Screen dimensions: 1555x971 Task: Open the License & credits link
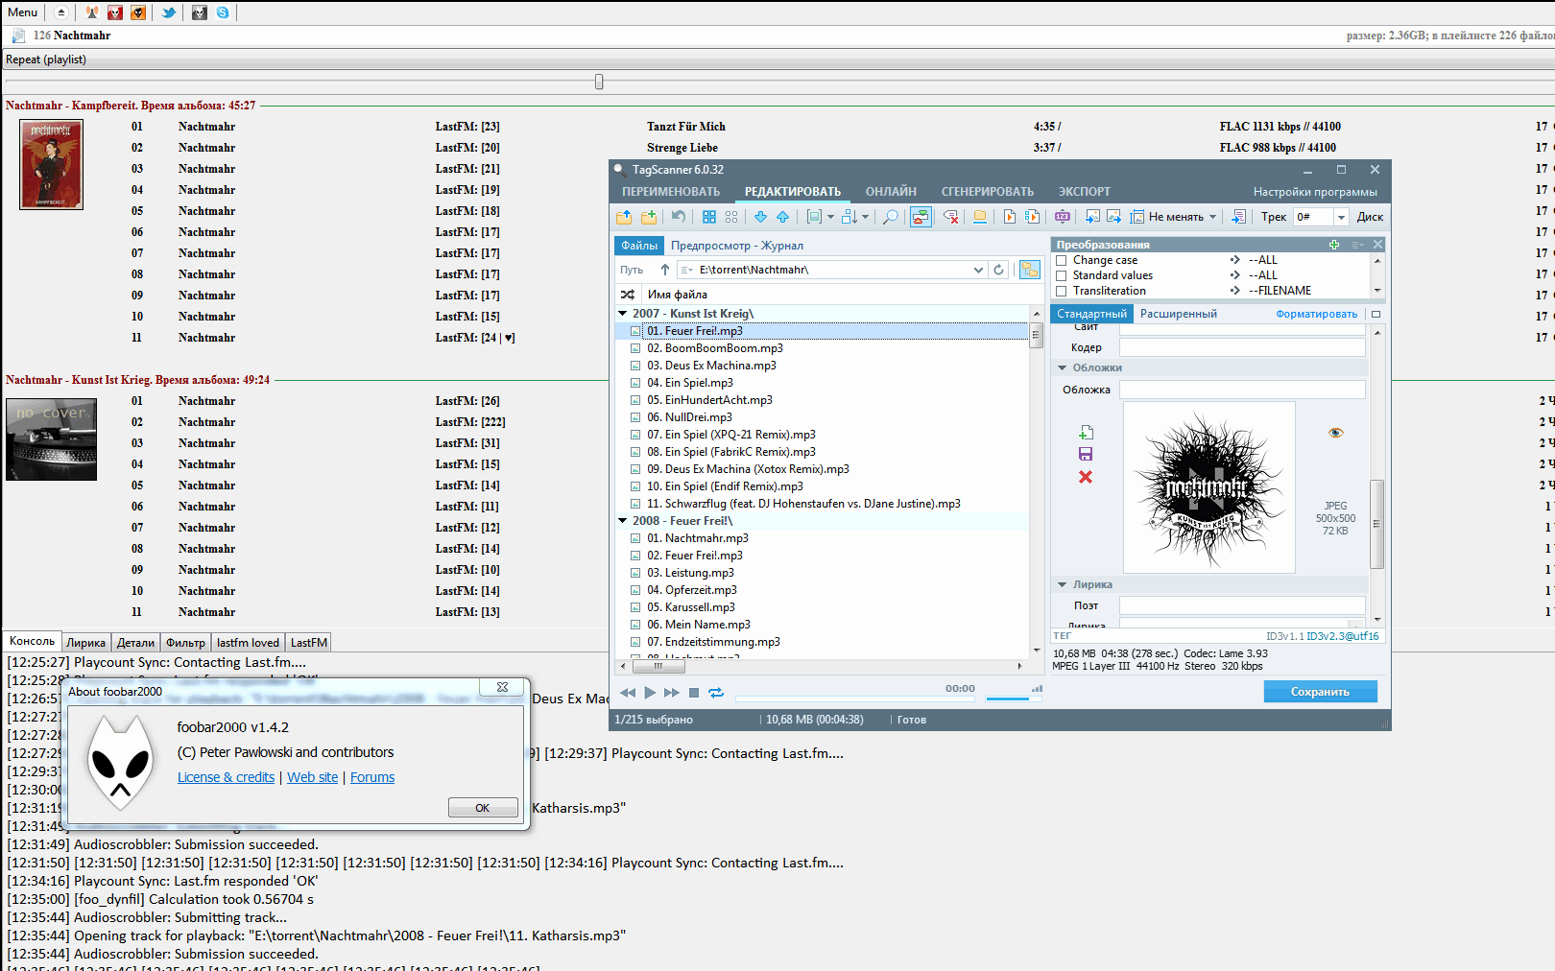[226, 777]
